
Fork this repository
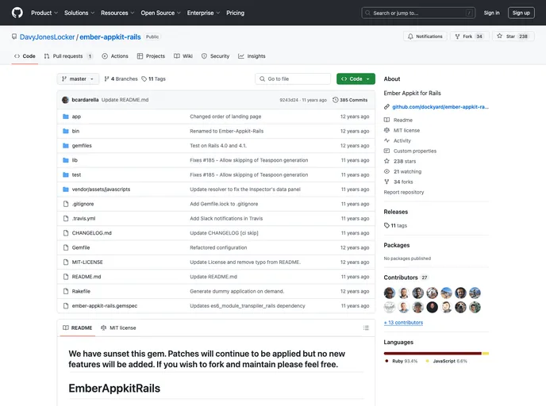click(470, 36)
